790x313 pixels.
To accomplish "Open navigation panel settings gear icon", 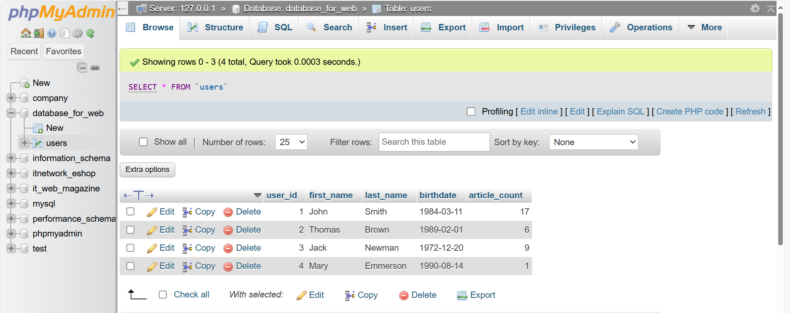I will point(78,33).
